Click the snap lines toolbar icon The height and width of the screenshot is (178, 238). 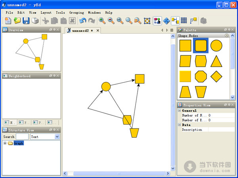click(x=193, y=21)
